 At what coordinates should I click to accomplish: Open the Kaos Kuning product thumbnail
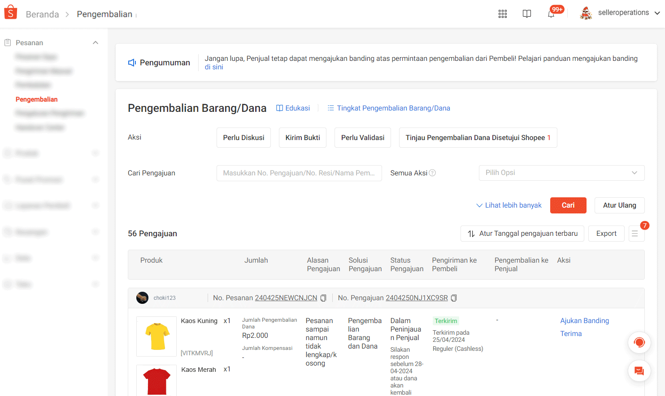[x=156, y=336]
